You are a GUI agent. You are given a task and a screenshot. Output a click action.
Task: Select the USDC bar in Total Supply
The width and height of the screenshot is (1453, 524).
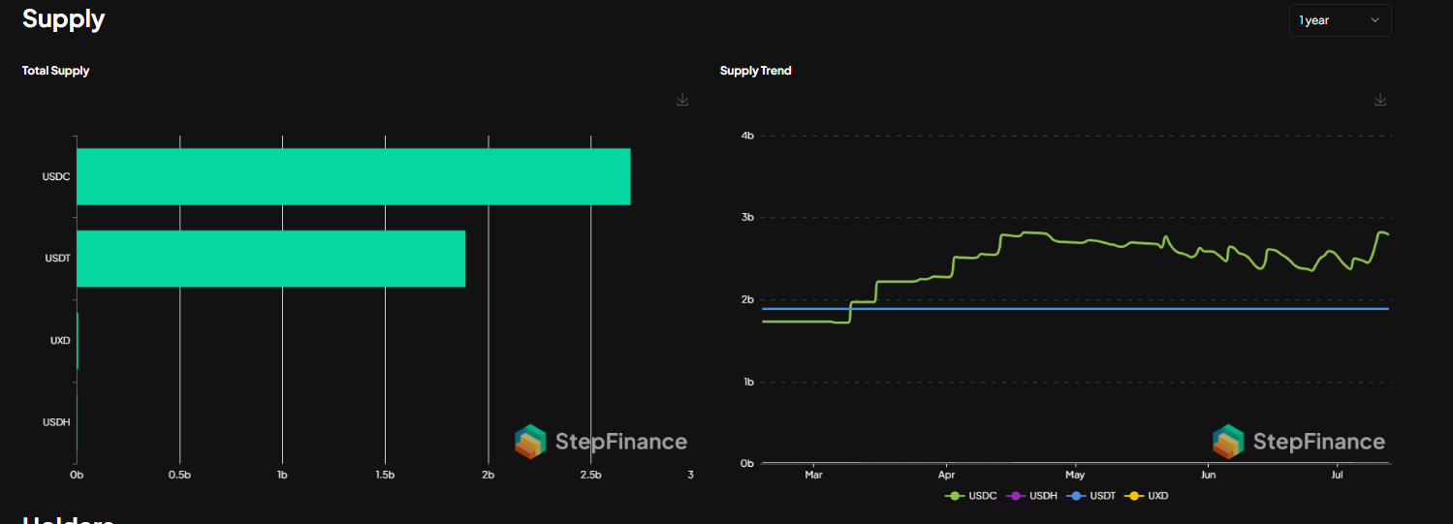point(353,177)
